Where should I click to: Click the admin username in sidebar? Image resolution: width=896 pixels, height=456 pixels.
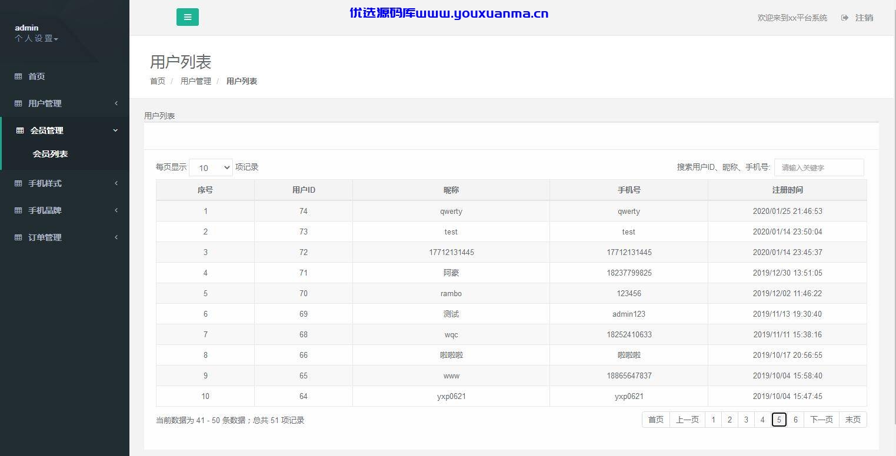click(x=26, y=28)
